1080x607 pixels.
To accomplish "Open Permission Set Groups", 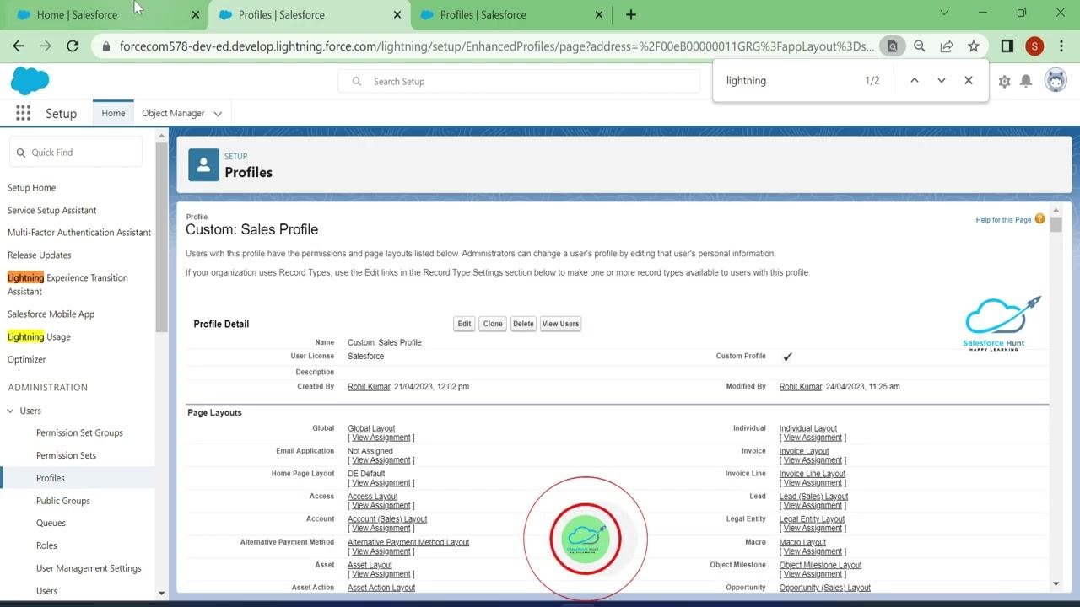I will (x=79, y=432).
